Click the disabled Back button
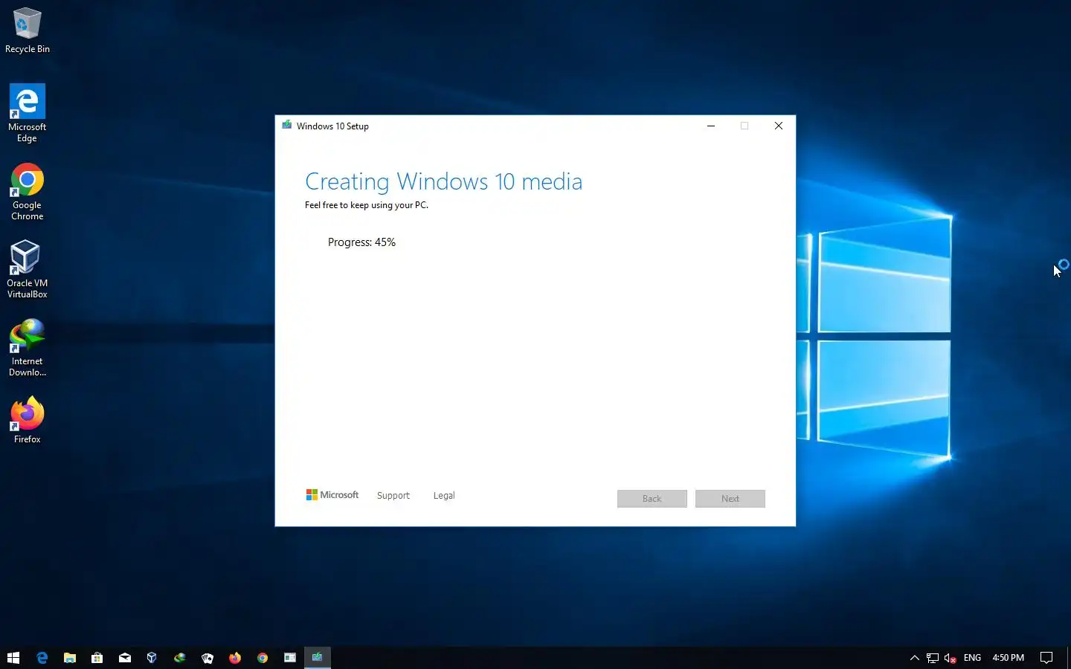Viewport: 1071px width, 669px height. point(652,499)
